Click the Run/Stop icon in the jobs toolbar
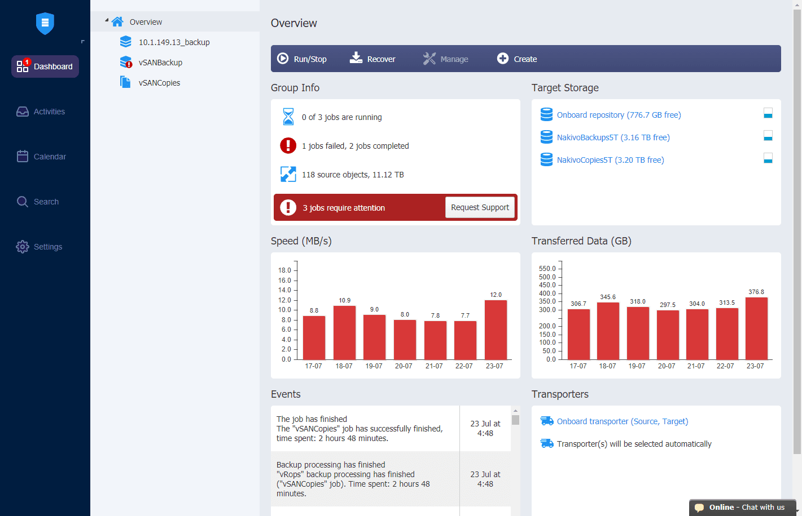This screenshot has height=516, width=802. (283, 58)
